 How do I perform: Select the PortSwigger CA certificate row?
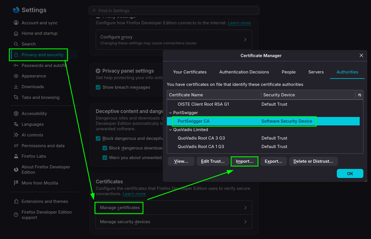[263, 121]
